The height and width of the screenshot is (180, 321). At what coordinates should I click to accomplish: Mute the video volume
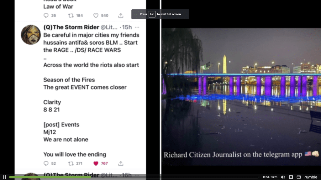click(x=283, y=177)
